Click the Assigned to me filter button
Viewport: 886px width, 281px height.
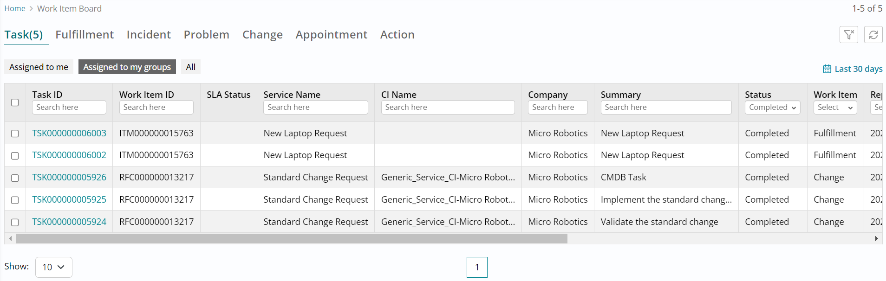39,67
